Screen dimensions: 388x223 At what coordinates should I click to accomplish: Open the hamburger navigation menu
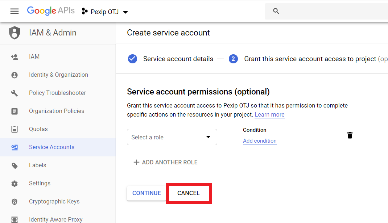(x=15, y=11)
